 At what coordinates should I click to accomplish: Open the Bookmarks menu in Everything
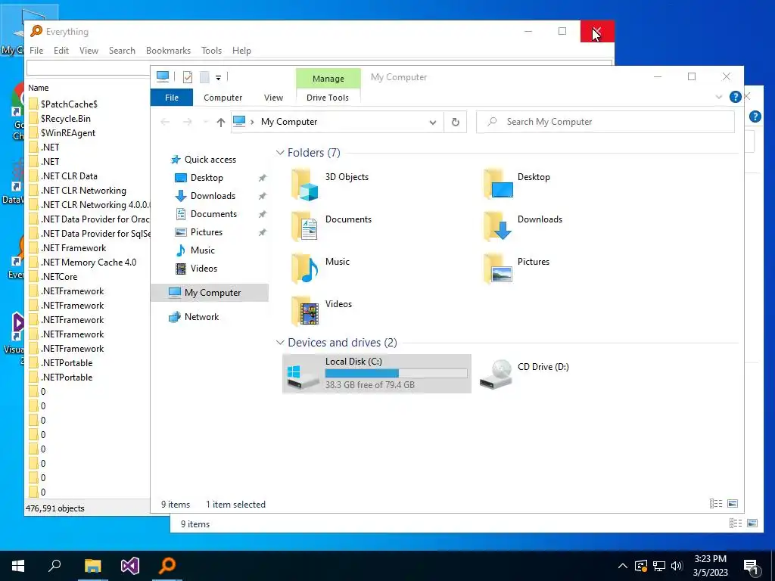(x=168, y=51)
